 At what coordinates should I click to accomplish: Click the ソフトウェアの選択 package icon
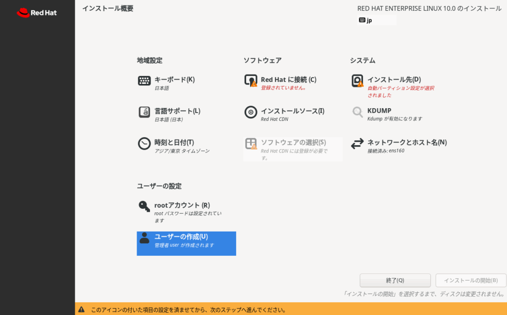[251, 144]
